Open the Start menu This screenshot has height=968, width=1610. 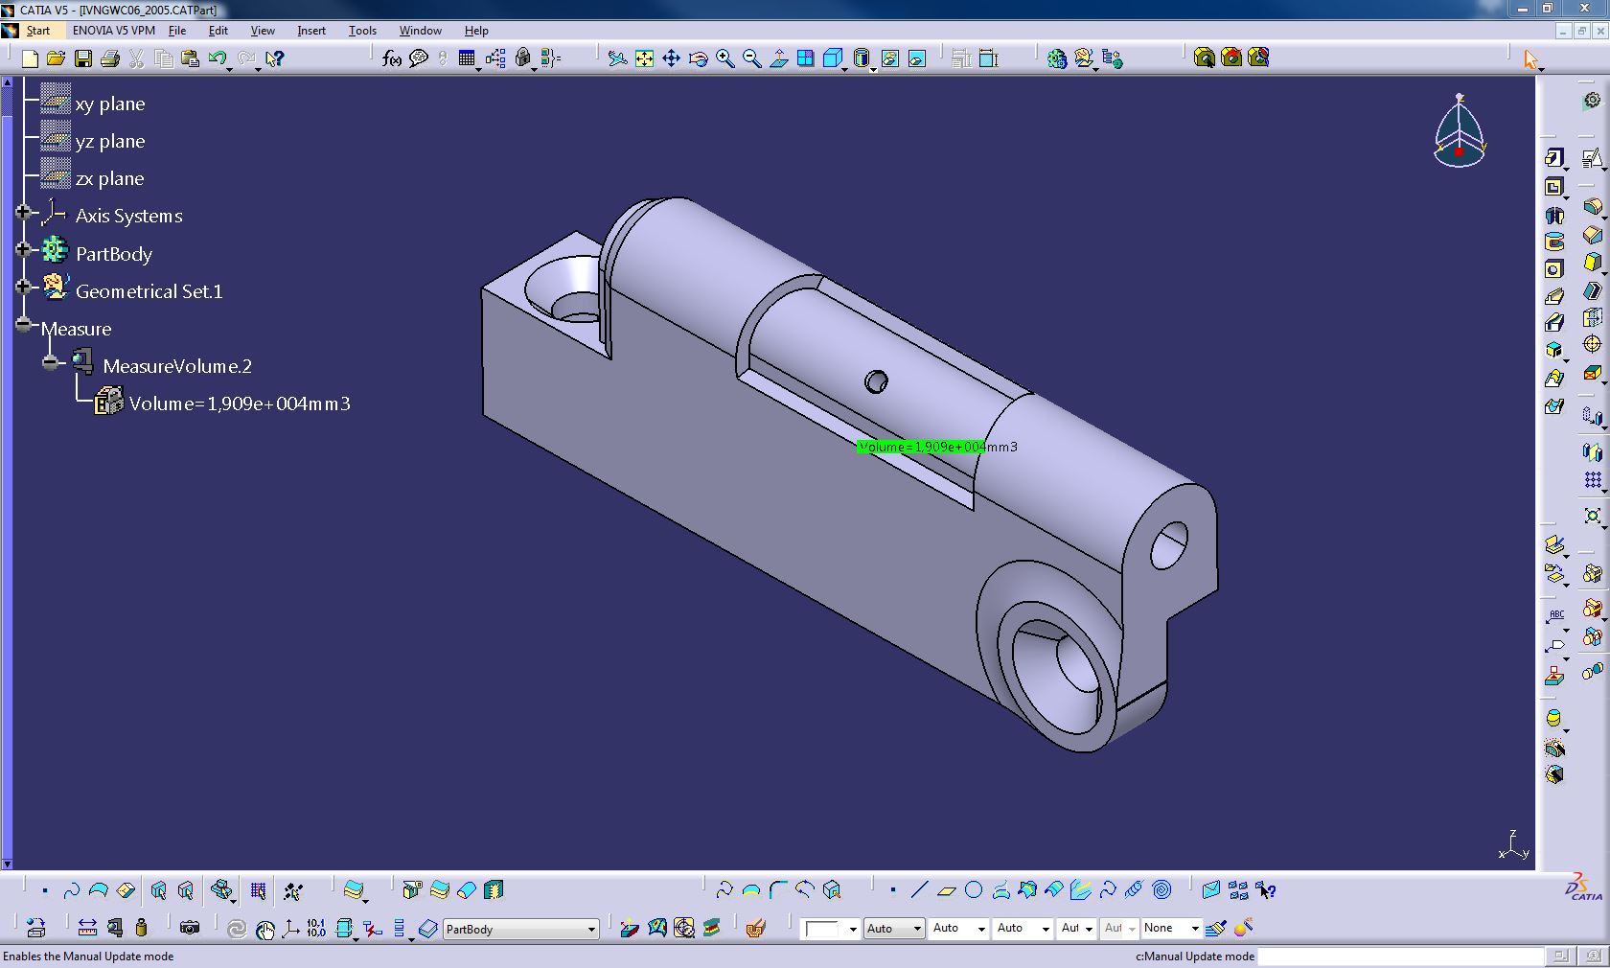tap(38, 31)
